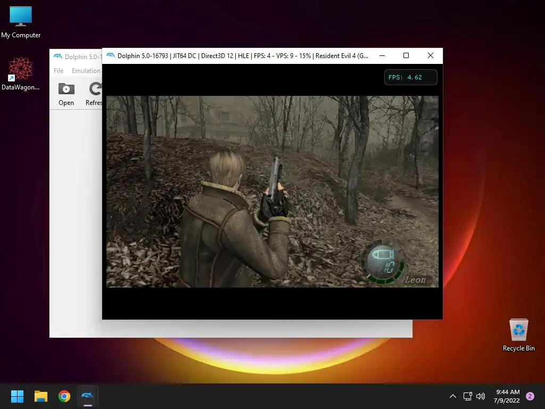The height and width of the screenshot is (409, 545).
Task: Open the notification badge showing 2
Action: pos(530,396)
